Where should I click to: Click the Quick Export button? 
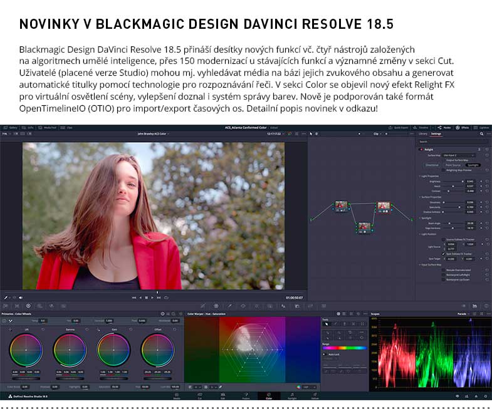click(399, 128)
